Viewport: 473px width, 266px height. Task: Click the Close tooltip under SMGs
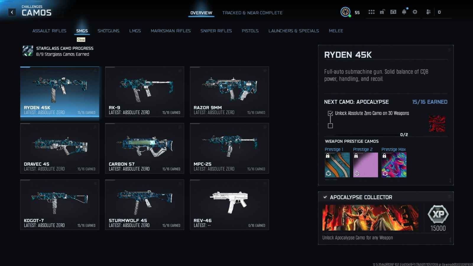point(81,40)
